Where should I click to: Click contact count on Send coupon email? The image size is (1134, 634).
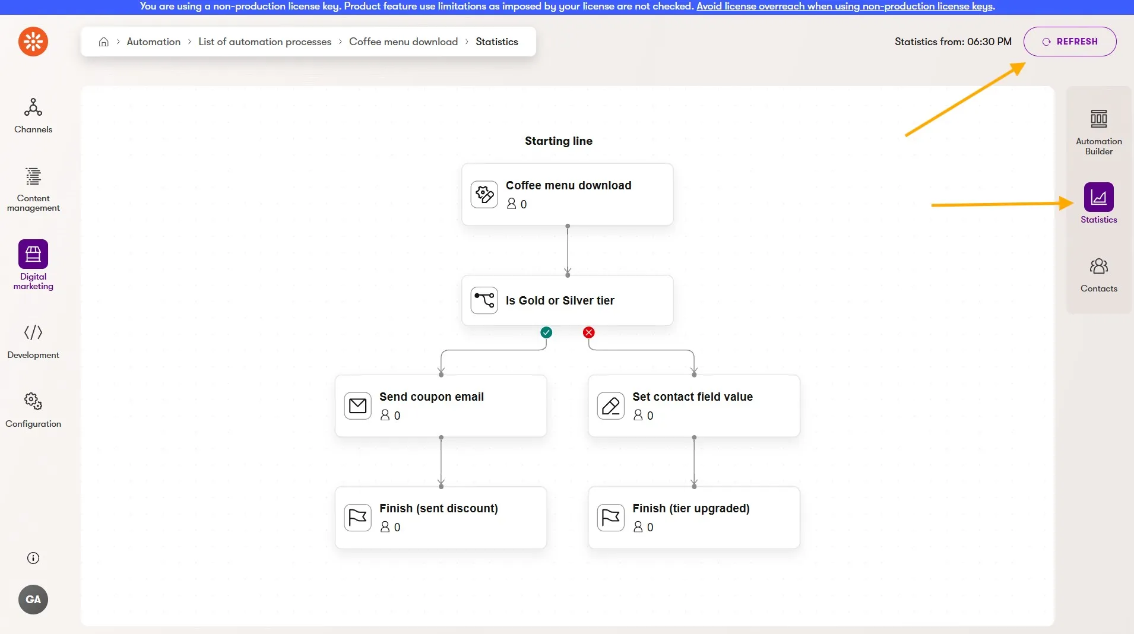tap(390, 416)
